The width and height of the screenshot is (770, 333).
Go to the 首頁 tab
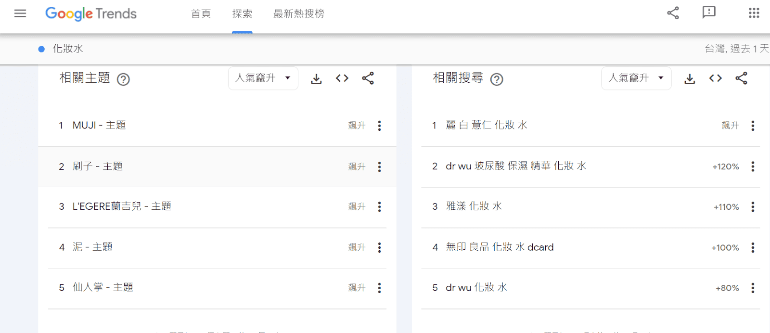[201, 14]
